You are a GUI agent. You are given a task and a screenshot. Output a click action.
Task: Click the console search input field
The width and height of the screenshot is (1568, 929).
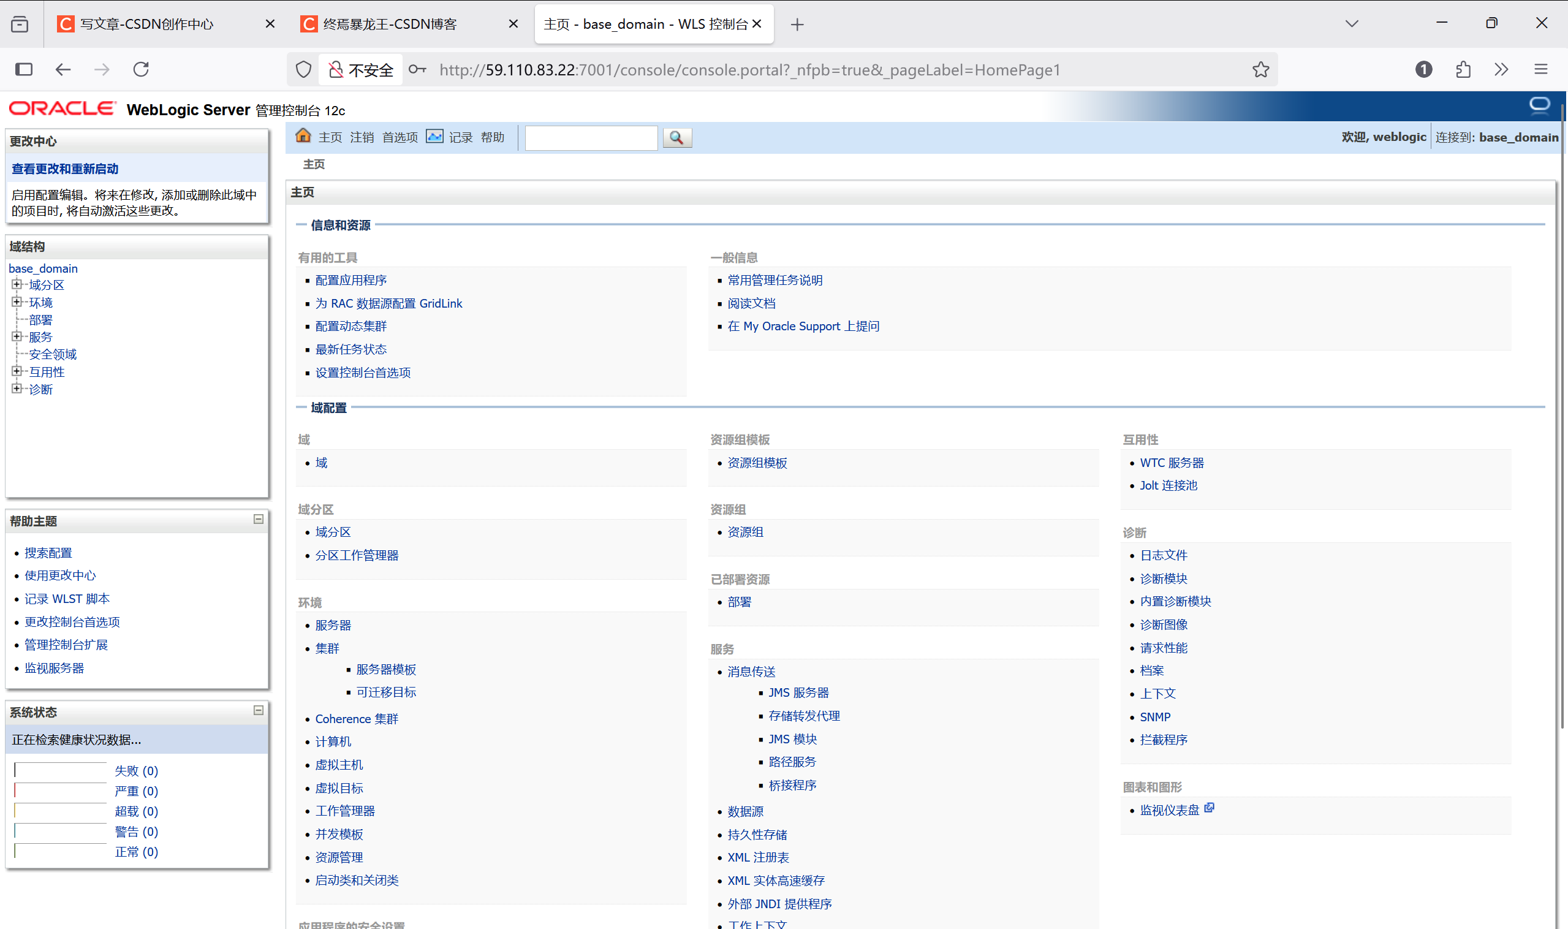(x=591, y=138)
